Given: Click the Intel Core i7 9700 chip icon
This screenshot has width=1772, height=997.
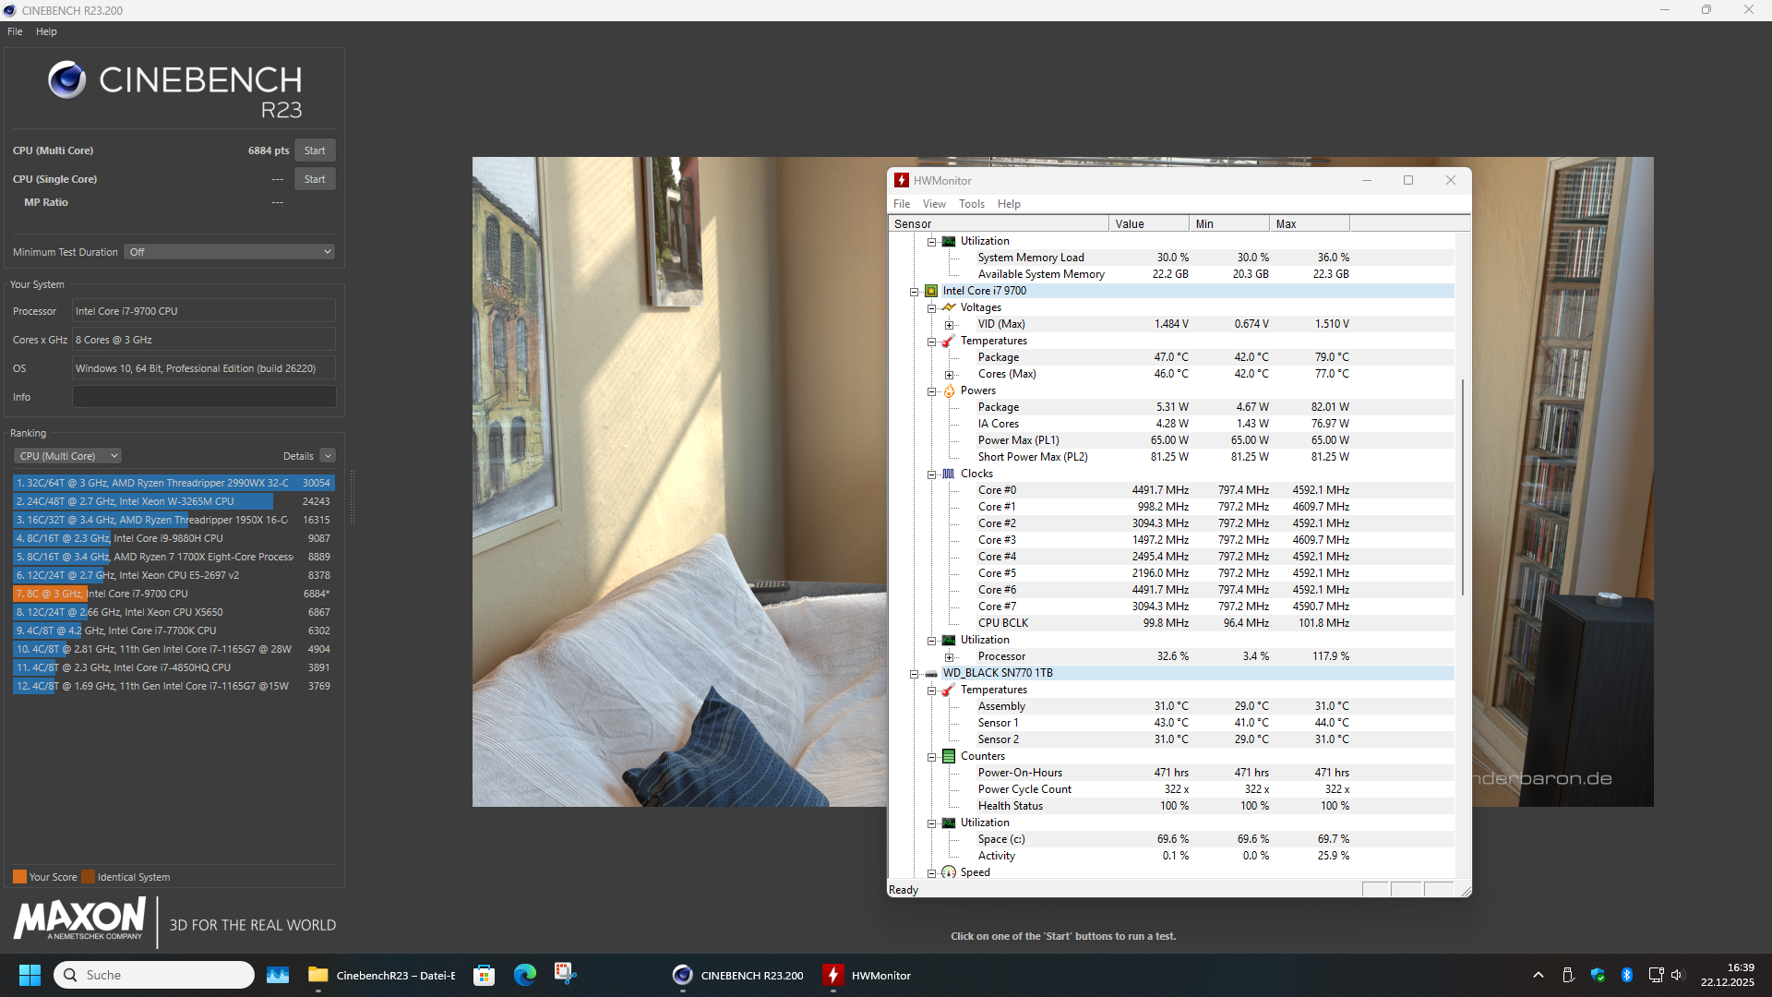Looking at the screenshot, I should pyautogui.click(x=931, y=291).
